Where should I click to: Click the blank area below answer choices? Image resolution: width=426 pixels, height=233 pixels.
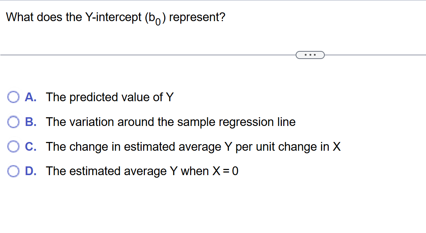(x=213, y=208)
